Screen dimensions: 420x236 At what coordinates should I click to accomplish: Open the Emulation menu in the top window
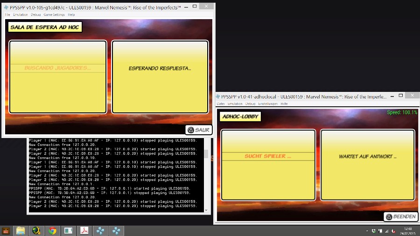point(21,15)
